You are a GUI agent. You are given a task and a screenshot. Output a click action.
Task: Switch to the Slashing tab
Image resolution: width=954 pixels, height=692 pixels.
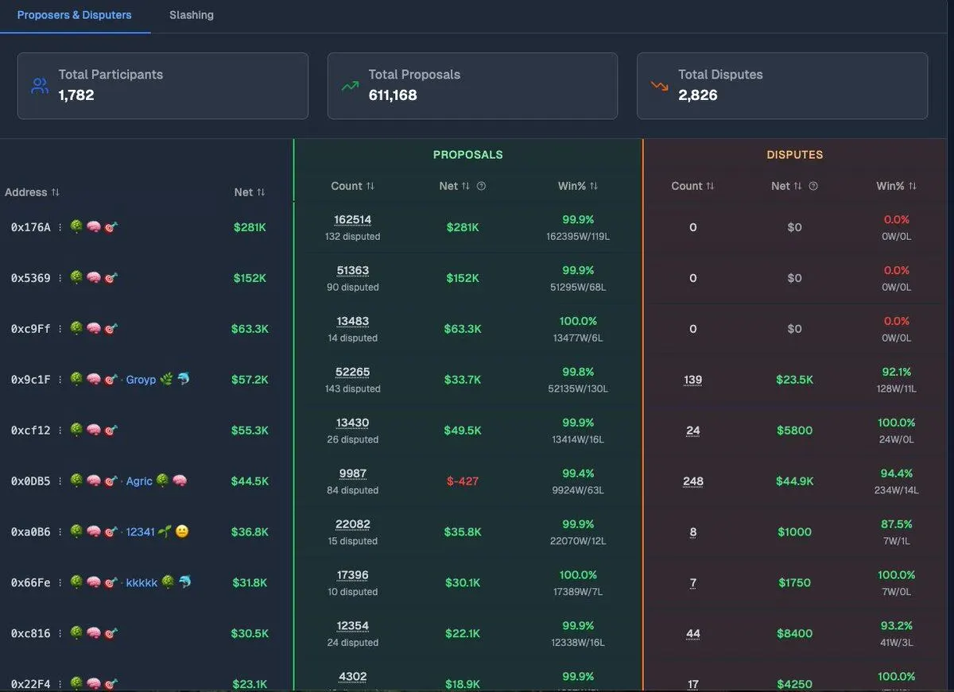point(191,15)
